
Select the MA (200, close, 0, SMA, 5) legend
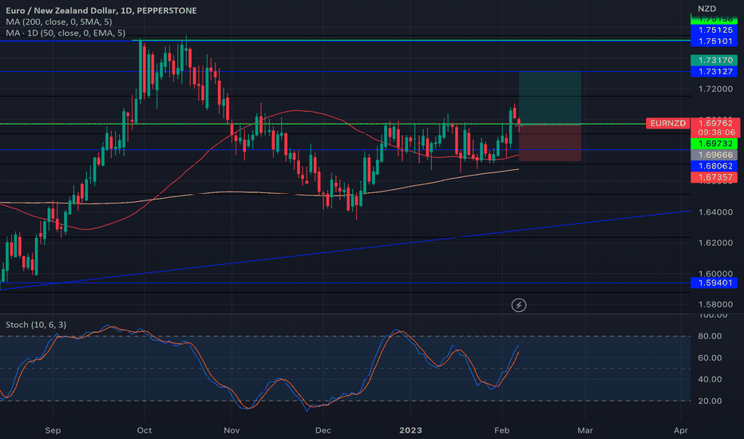[x=59, y=22]
